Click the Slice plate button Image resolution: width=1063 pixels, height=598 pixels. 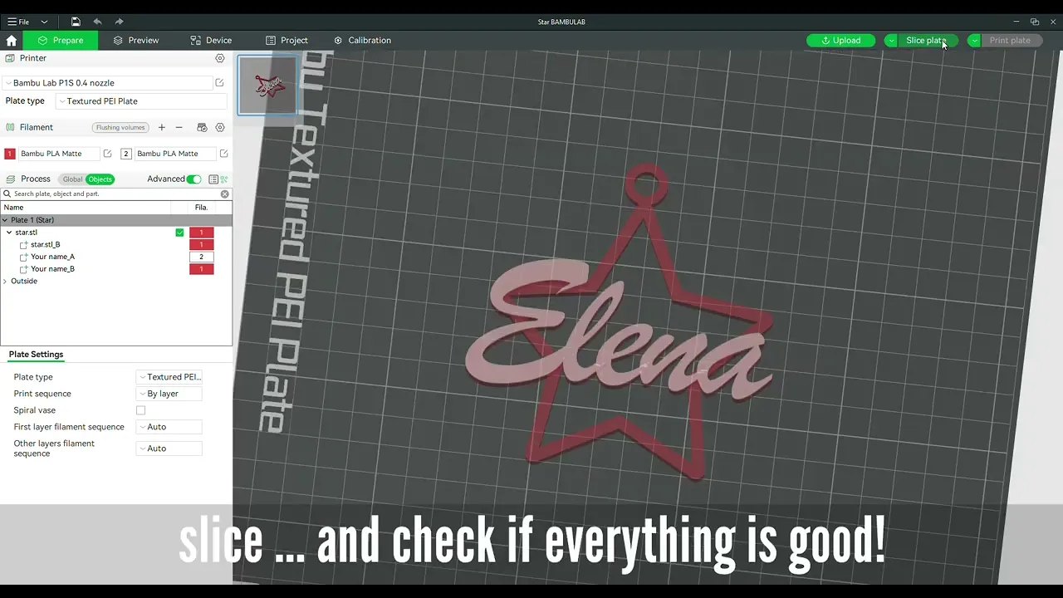click(x=928, y=40)
